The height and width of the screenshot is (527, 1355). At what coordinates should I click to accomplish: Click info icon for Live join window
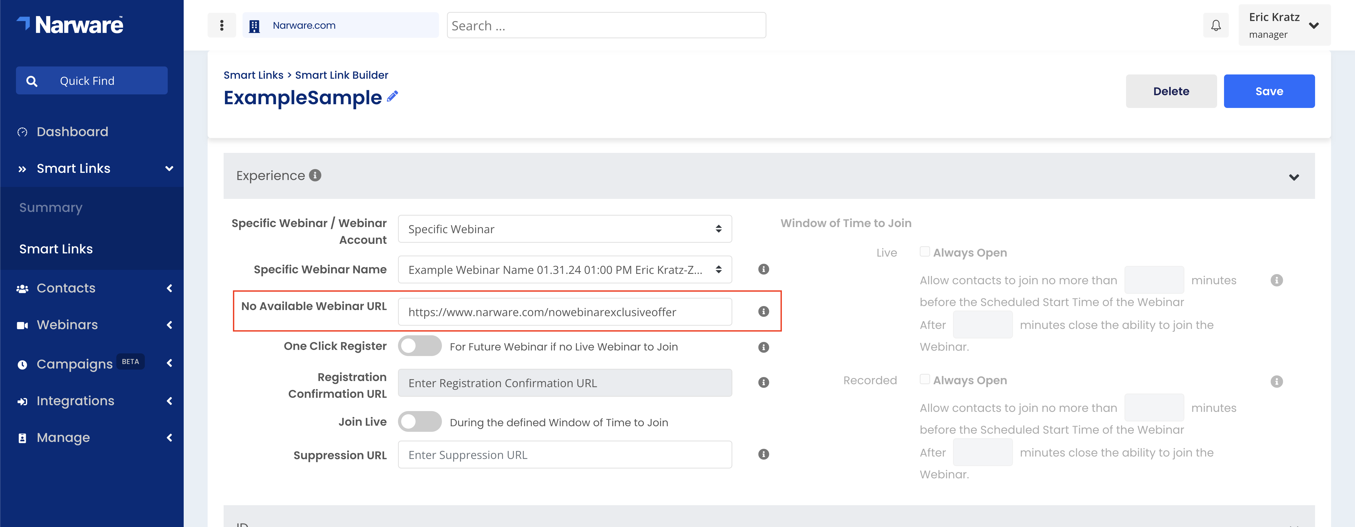point(1277,280)
